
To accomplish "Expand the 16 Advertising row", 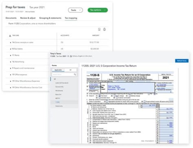I will (x=10, y=62).
